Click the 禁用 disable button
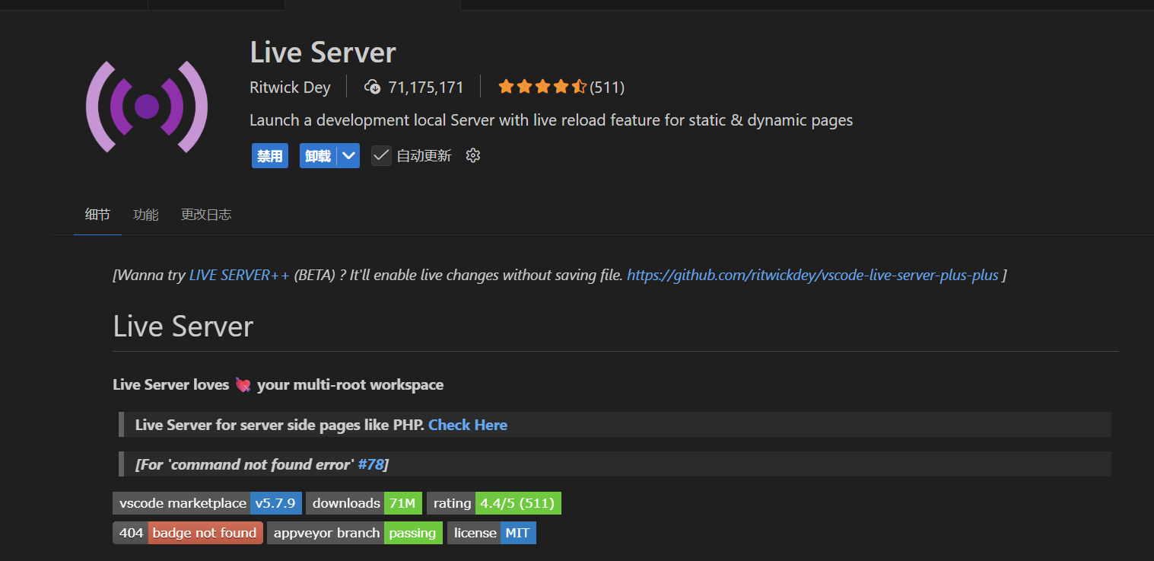The image size is (1154, 561). pos(270,156)
